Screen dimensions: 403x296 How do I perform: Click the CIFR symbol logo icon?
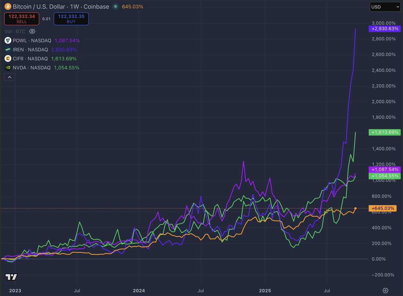7,58
